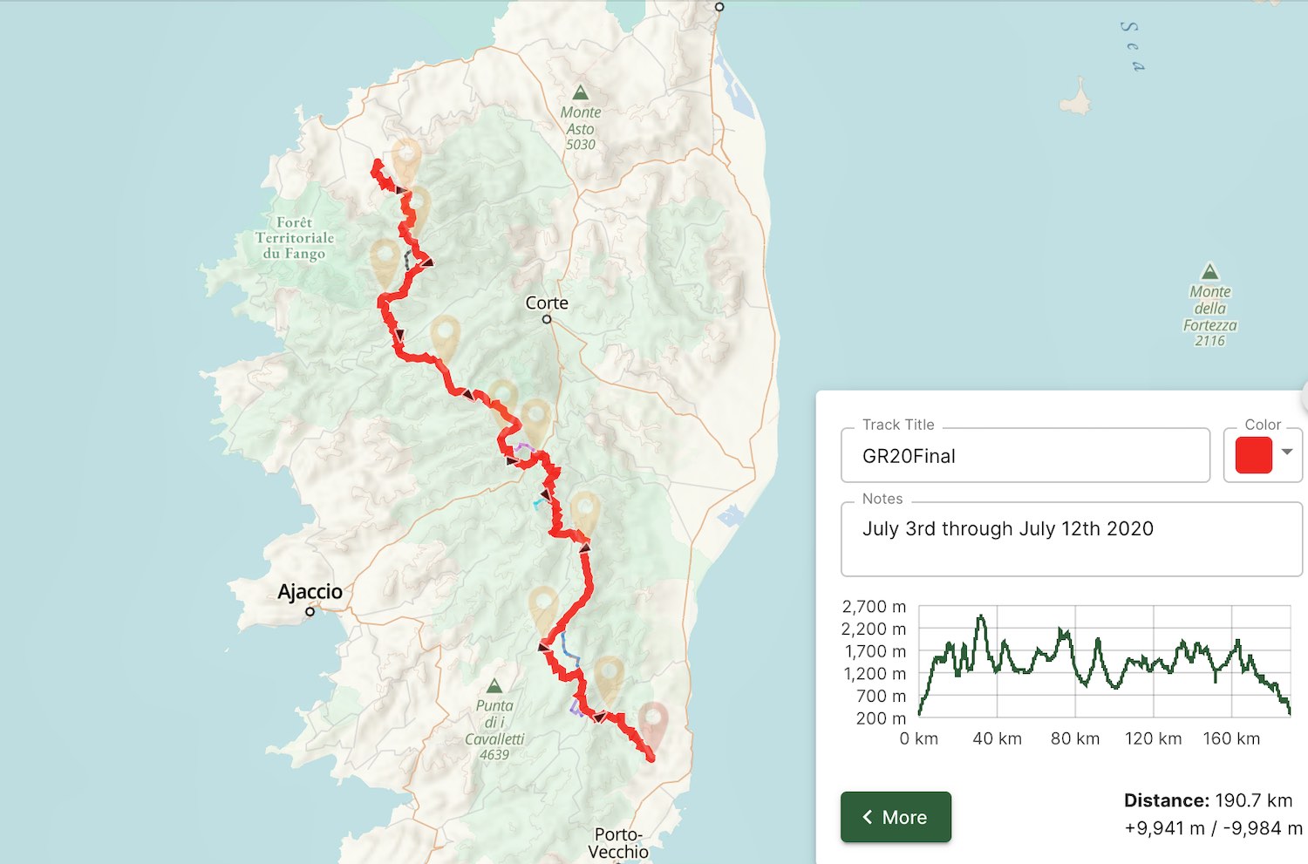Click the Corte town marker circle
The height and width of the screenshot is (864, 1308).
coord(547,319)
